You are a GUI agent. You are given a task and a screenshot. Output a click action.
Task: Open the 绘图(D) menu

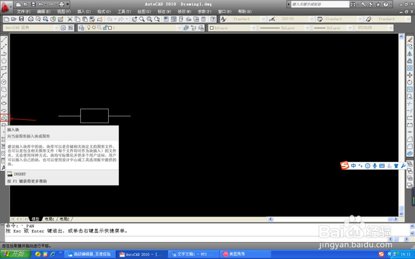tap(144, 12)
